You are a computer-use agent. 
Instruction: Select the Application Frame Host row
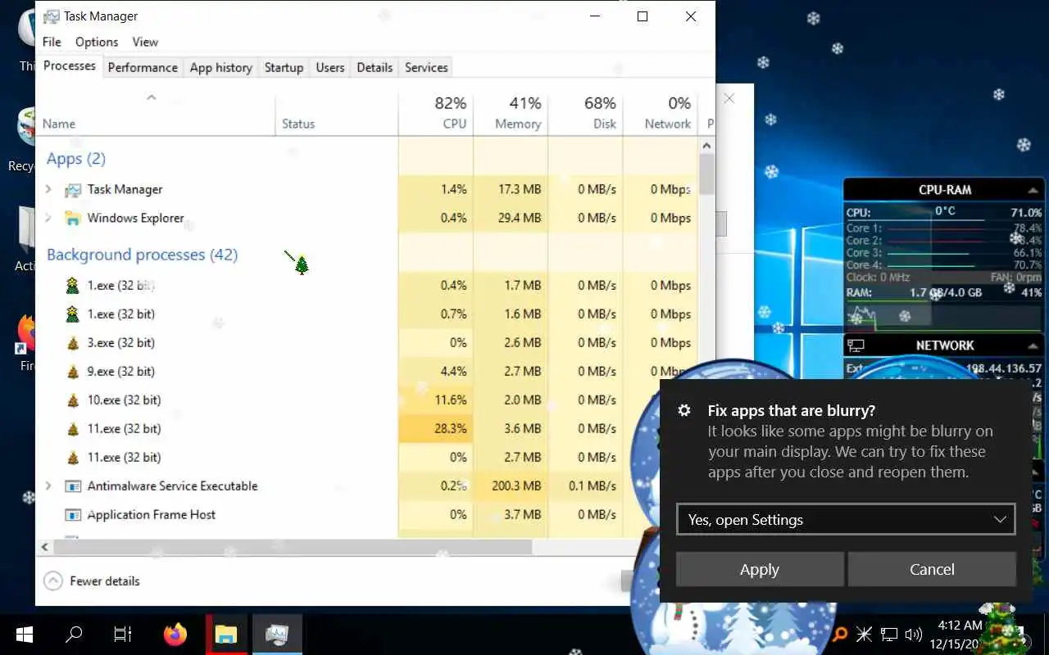pos(367,515)
